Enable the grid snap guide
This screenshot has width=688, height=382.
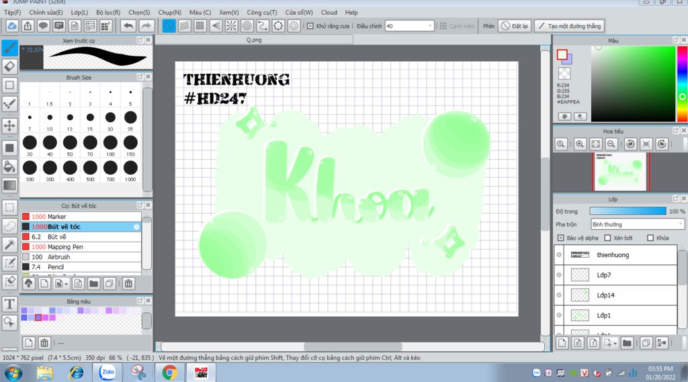tap(200, 26)
